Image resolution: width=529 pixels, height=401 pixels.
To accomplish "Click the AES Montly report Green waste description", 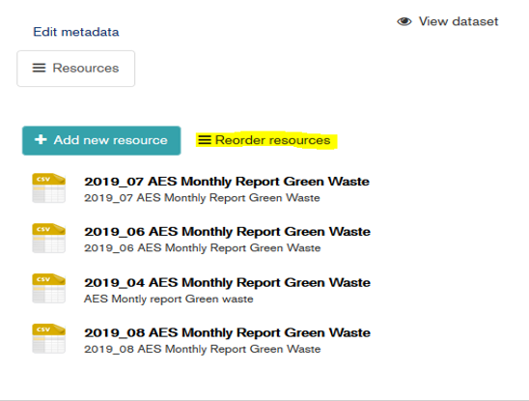I will coord(169,299).
